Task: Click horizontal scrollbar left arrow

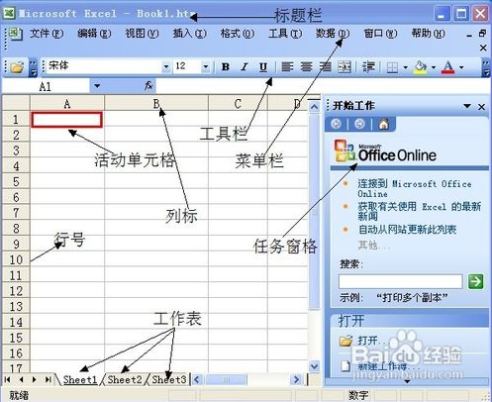Action: [x=197, y=379]
